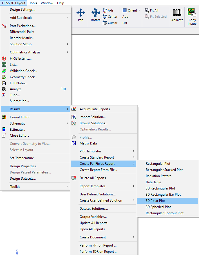This screenshot has height=255, width=199.
Task: Click the Geometry Check icon
Action: 4,77
